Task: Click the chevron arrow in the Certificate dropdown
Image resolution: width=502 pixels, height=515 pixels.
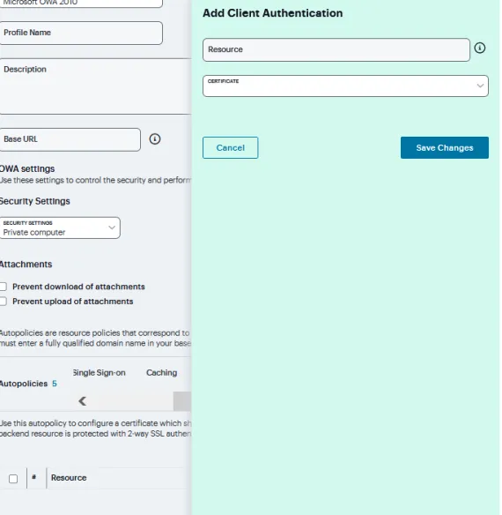Action: coord(480,86)
